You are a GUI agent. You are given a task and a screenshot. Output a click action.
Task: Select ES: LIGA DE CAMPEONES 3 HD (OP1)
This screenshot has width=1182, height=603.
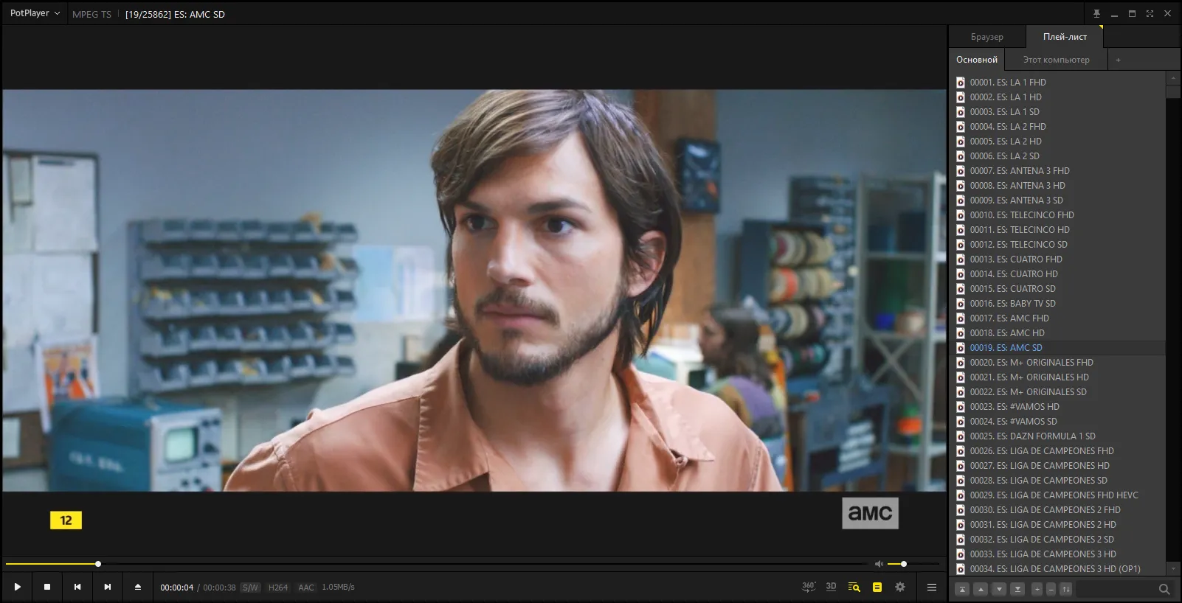1058,569
